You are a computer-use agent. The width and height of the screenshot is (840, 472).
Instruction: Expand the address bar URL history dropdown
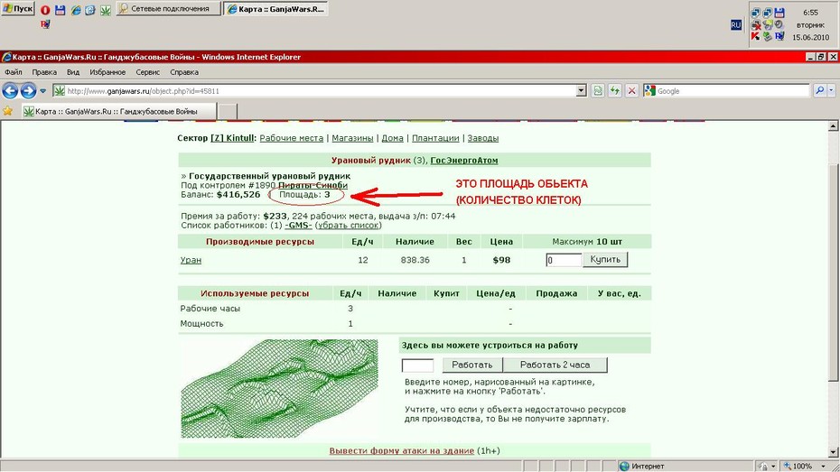tap(582, 91)
